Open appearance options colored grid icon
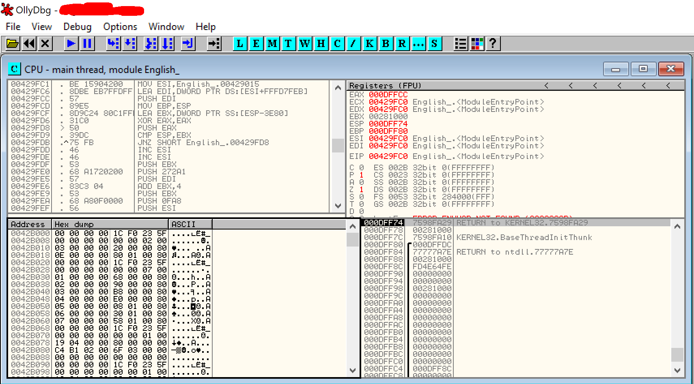This screenshot has width=694, height=384. pos(477,43)
